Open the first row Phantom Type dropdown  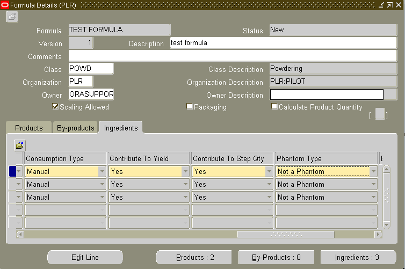pyautogui.click(x=373, y=171)
